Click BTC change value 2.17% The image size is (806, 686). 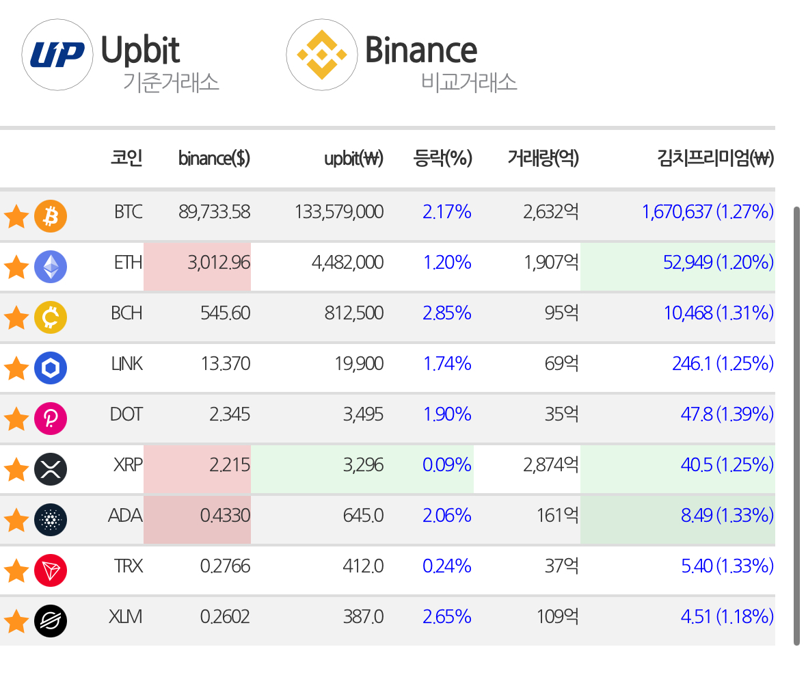[446, 212]
